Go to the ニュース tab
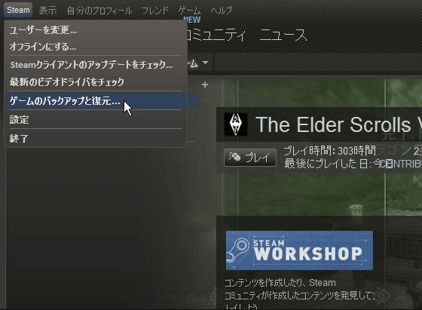The width and height of the screenshot is (422, 310). (283, 35)
